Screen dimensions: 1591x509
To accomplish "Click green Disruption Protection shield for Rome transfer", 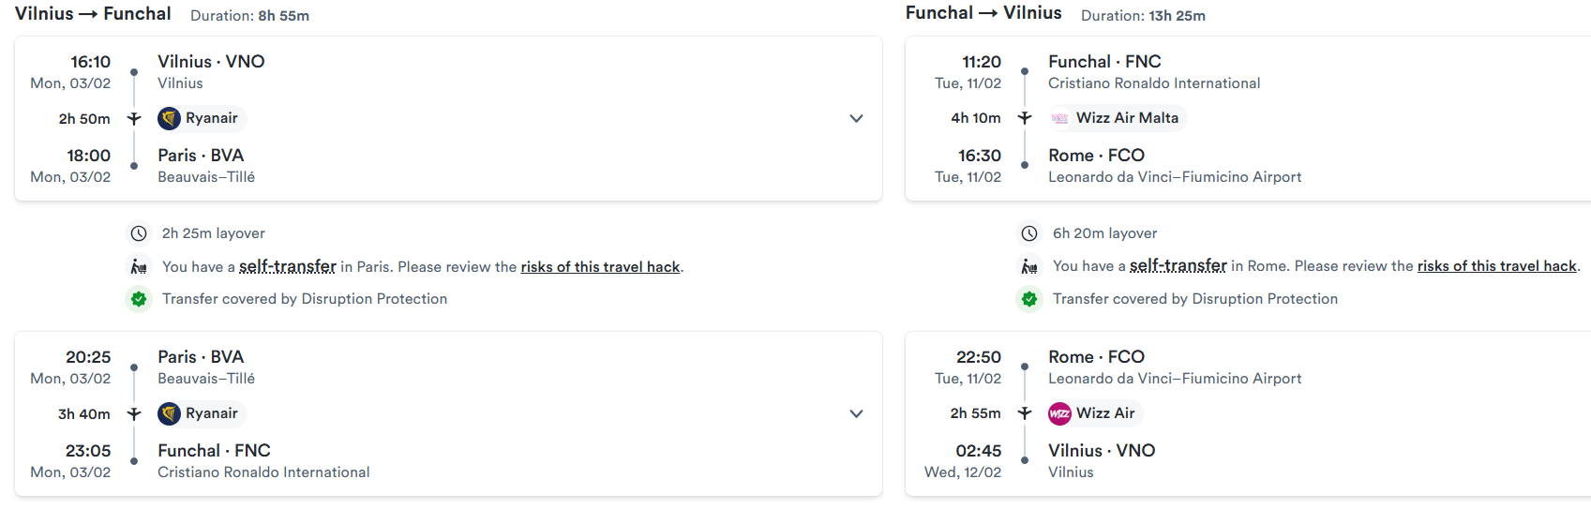I will click(1029, 299).
